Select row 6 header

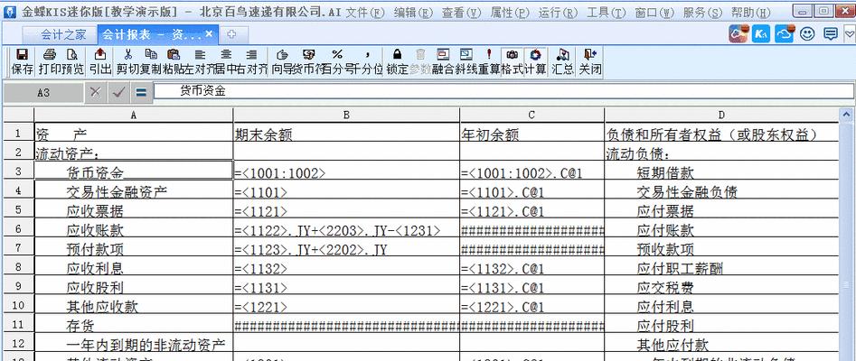[18, 228]
